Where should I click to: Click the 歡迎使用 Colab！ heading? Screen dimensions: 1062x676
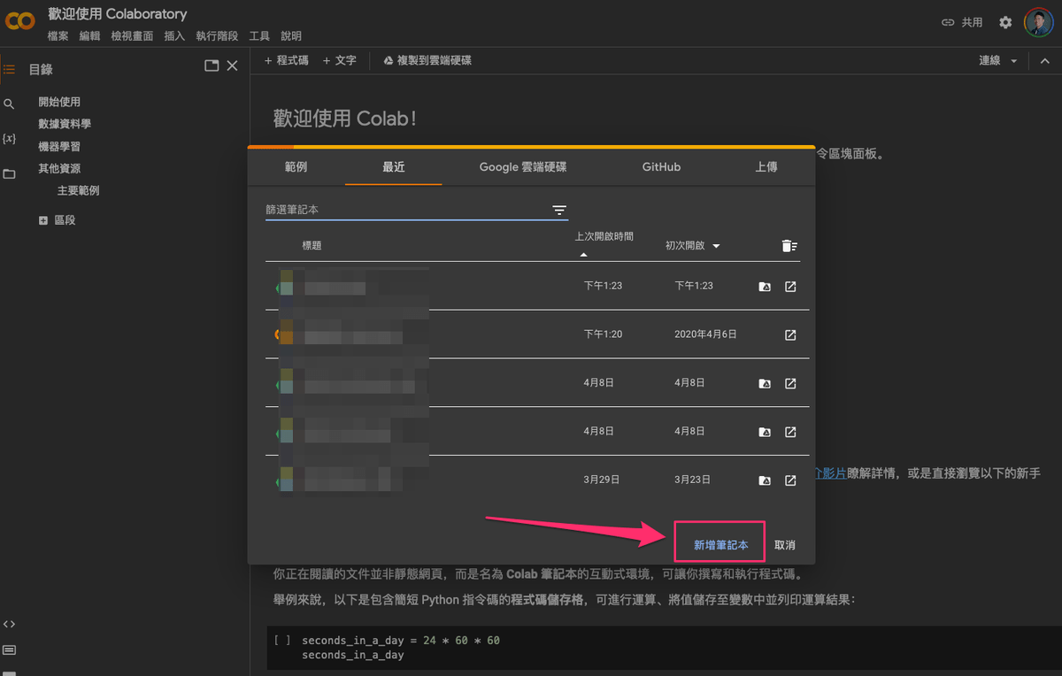click(344, 119)
